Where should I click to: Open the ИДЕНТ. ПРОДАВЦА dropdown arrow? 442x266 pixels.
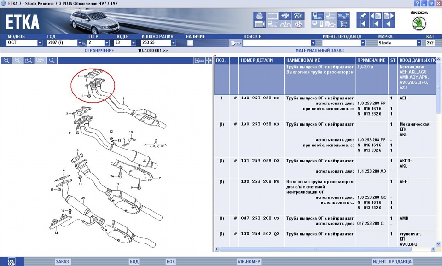(363, 42)
